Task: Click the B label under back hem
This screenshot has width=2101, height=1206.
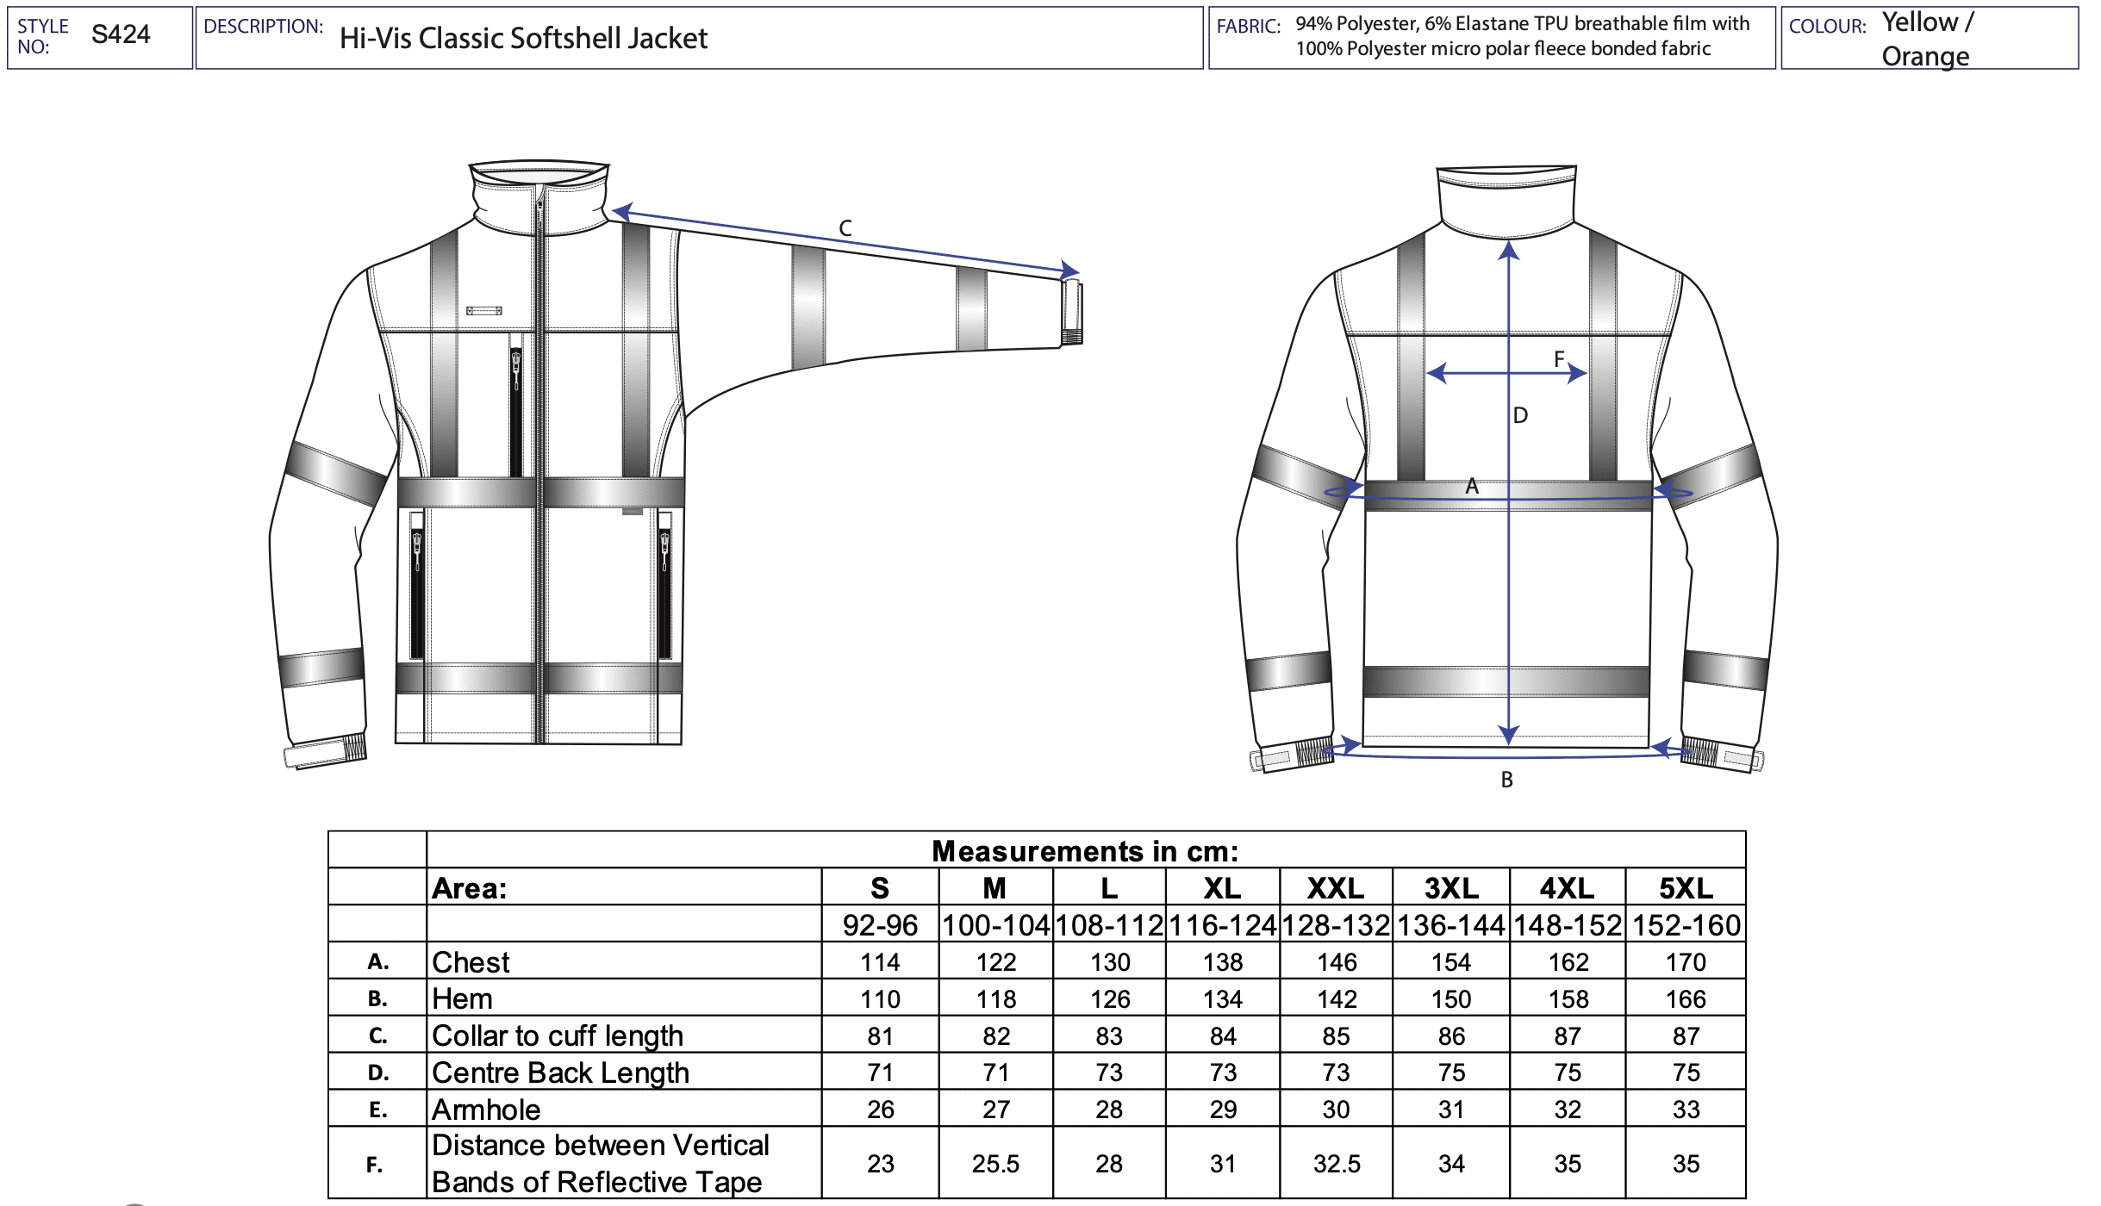Action: pyautogui.click(x=1506, y=780)
